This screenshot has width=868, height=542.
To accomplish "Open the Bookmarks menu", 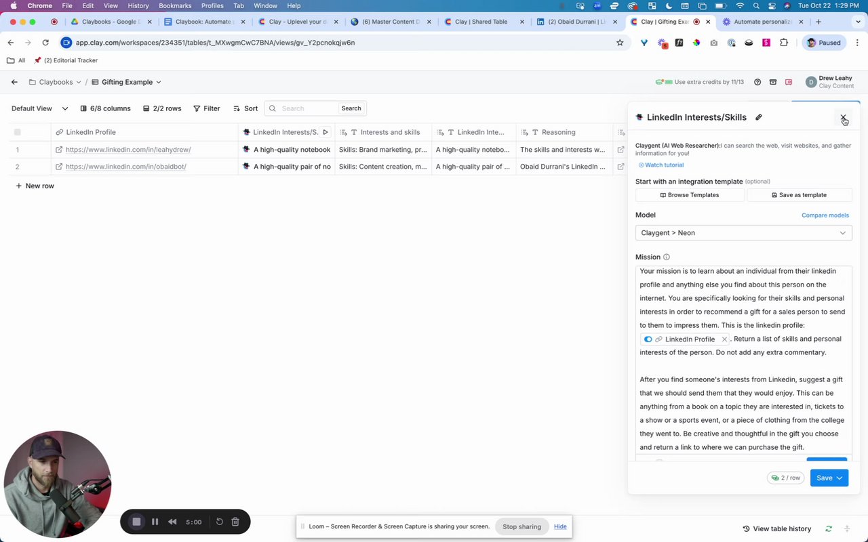I will tap(175, 5).
